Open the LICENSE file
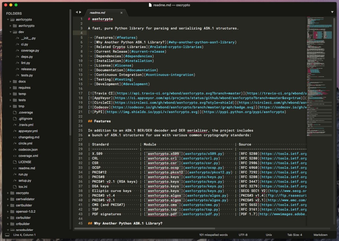Viewport: 339px width, 241px height. pos(25,162)
